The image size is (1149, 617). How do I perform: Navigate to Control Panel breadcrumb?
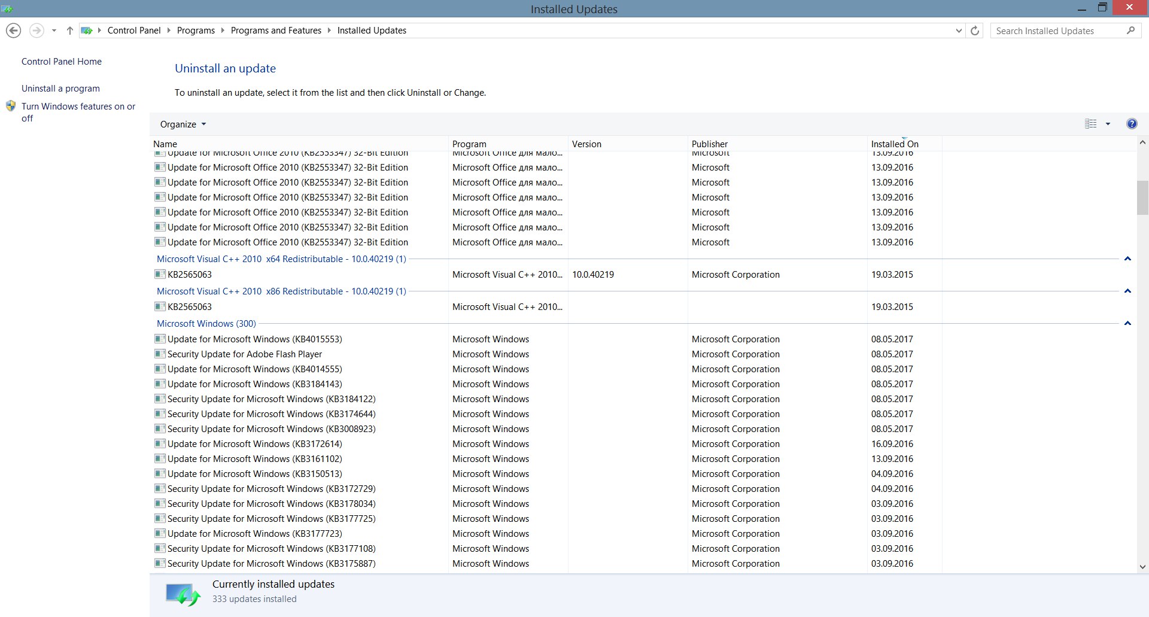(x=134, y=31)
